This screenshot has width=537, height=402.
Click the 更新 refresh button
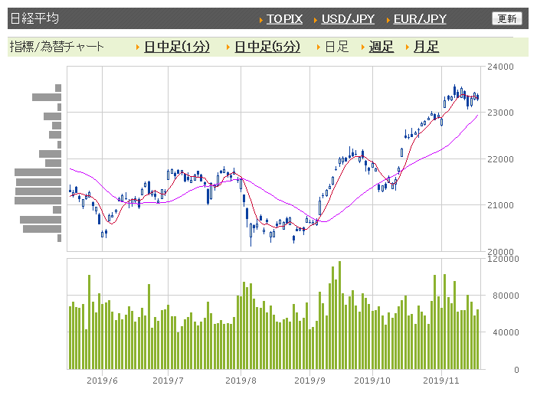coord(507,18)
